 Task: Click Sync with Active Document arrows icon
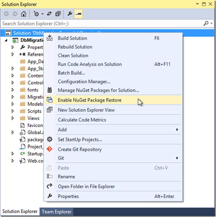(x=49, y=14)
